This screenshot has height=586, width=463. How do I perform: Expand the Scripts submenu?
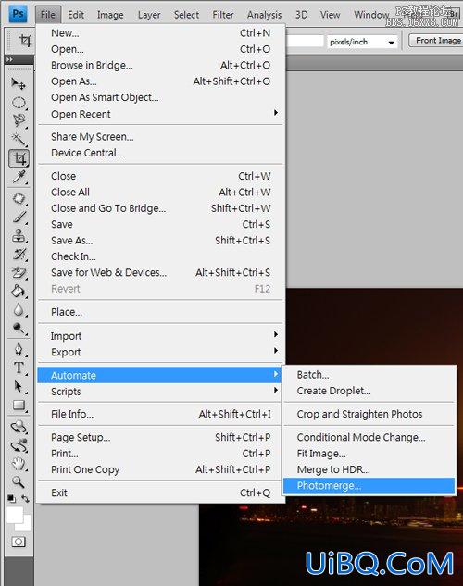point(161,392)
